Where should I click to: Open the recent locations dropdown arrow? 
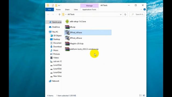[x=56, y=15]
